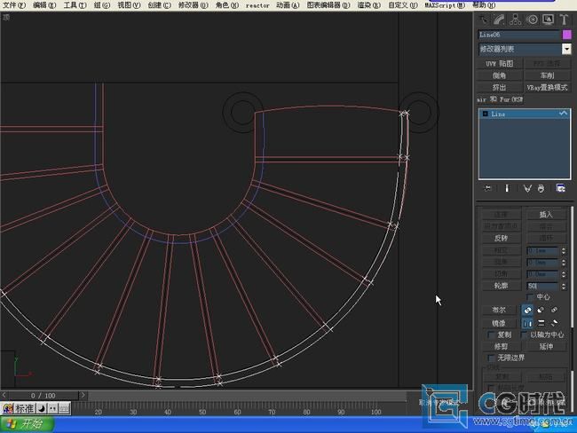Toggle show end result icon
This screenshot has width=577, height=433.
507,189
